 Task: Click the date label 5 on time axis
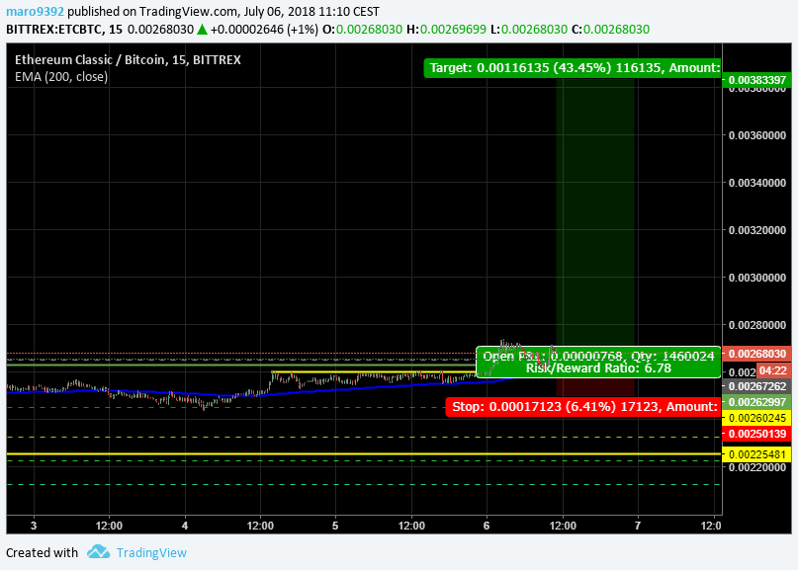pos(335,526)
